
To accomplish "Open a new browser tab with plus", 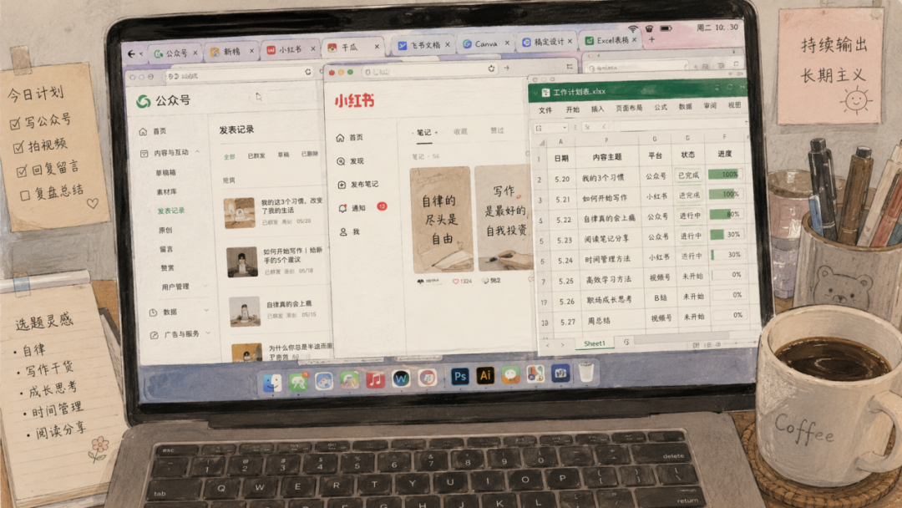I will point(651,40).
